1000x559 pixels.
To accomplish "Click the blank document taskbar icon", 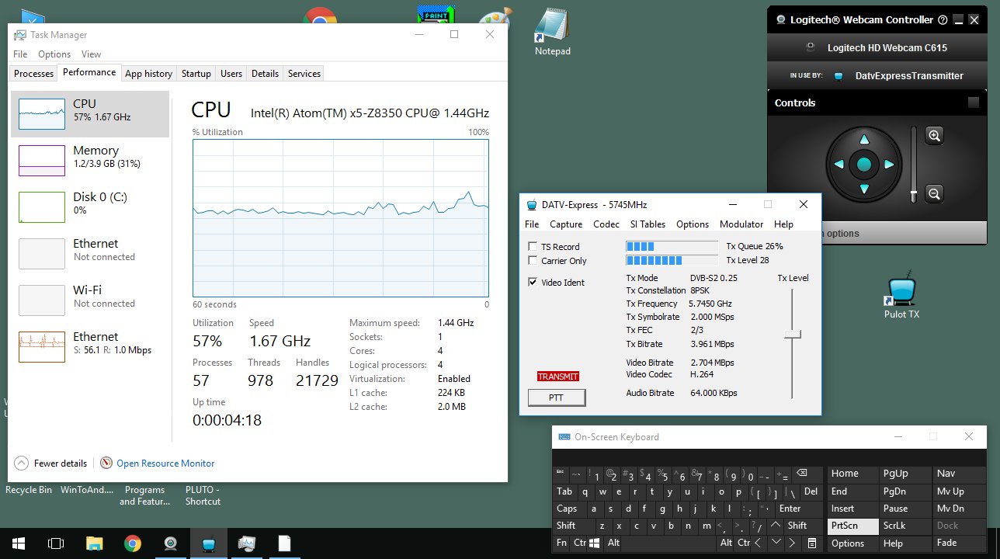I will click(x=285, y=543).
